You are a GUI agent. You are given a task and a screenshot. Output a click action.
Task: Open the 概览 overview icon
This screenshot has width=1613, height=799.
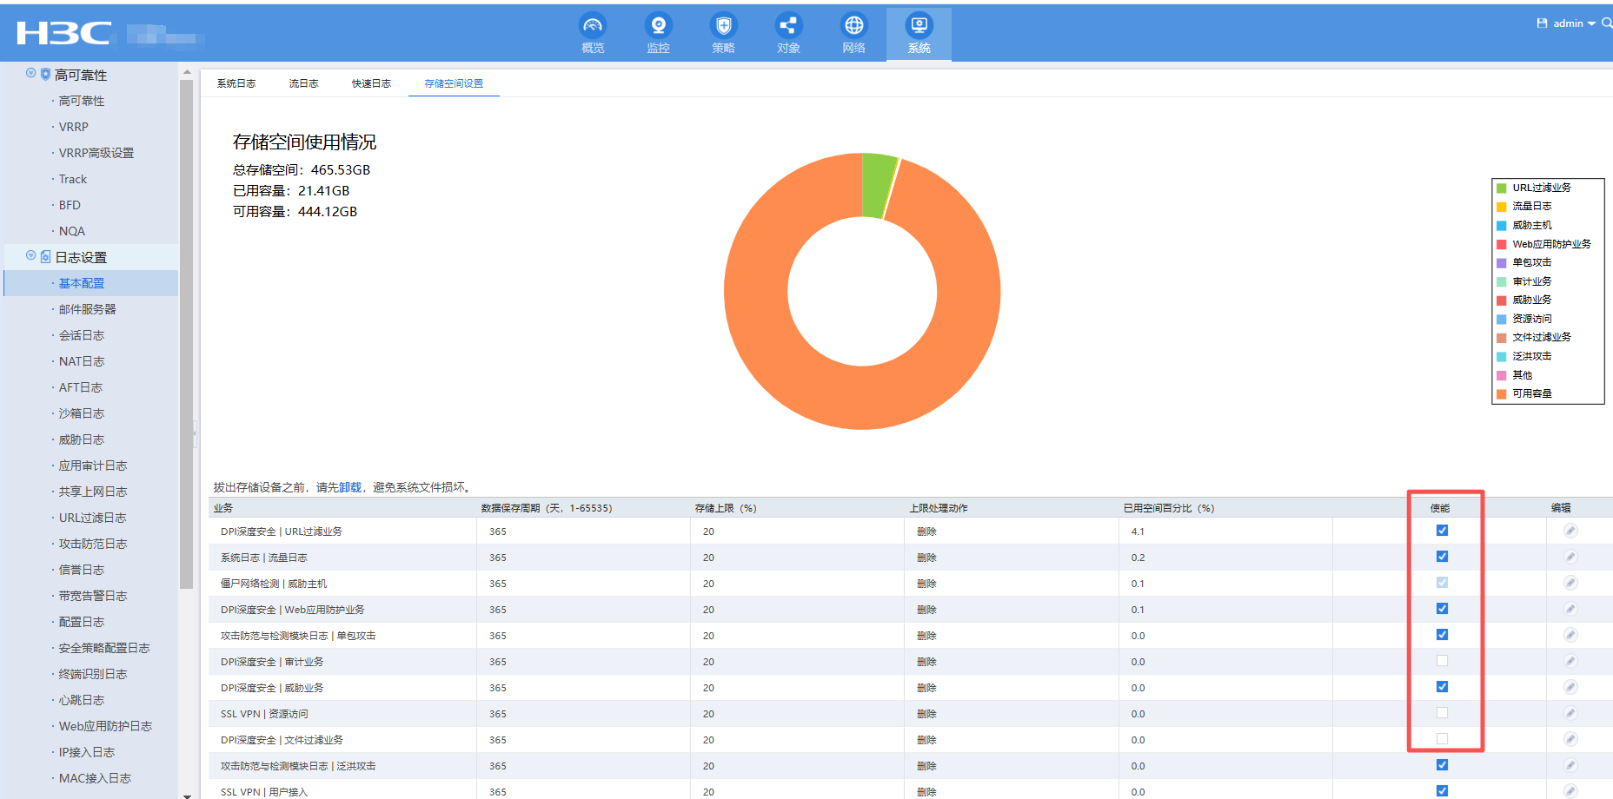point(593,26)
